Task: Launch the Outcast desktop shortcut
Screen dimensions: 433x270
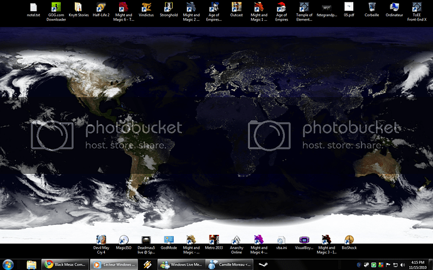Action: click(x=237, y=8)
